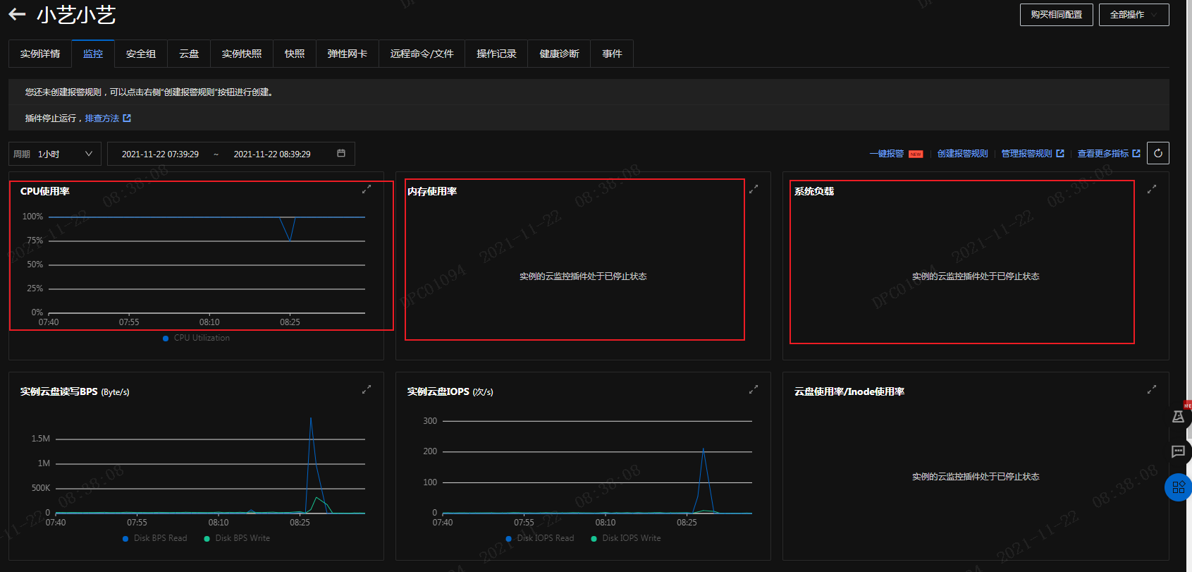Click the dip on the CPU usage line
Image resolution: width=1192 pixels, height=572 pixels.
coord(289,239)
